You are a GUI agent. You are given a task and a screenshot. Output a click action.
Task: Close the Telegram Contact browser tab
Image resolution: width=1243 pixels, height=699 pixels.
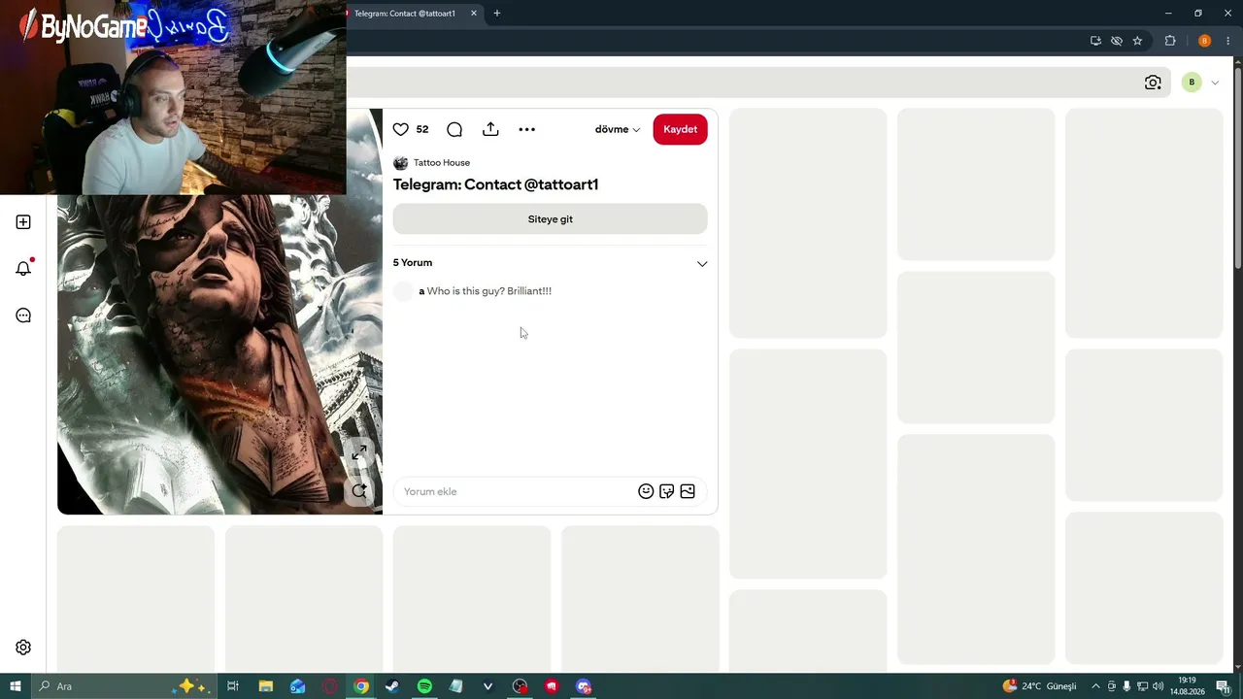(x=474, y=14)
